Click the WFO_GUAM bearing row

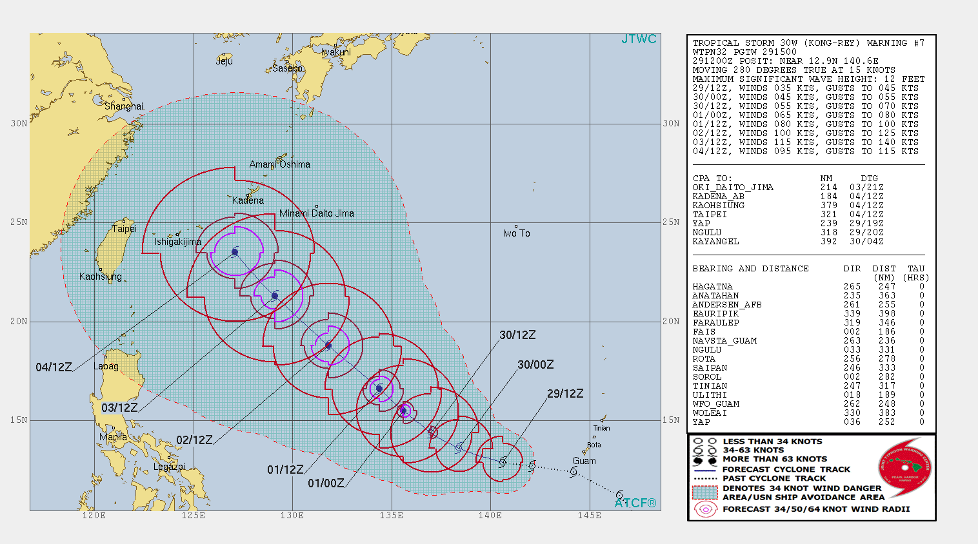point(809,404)
